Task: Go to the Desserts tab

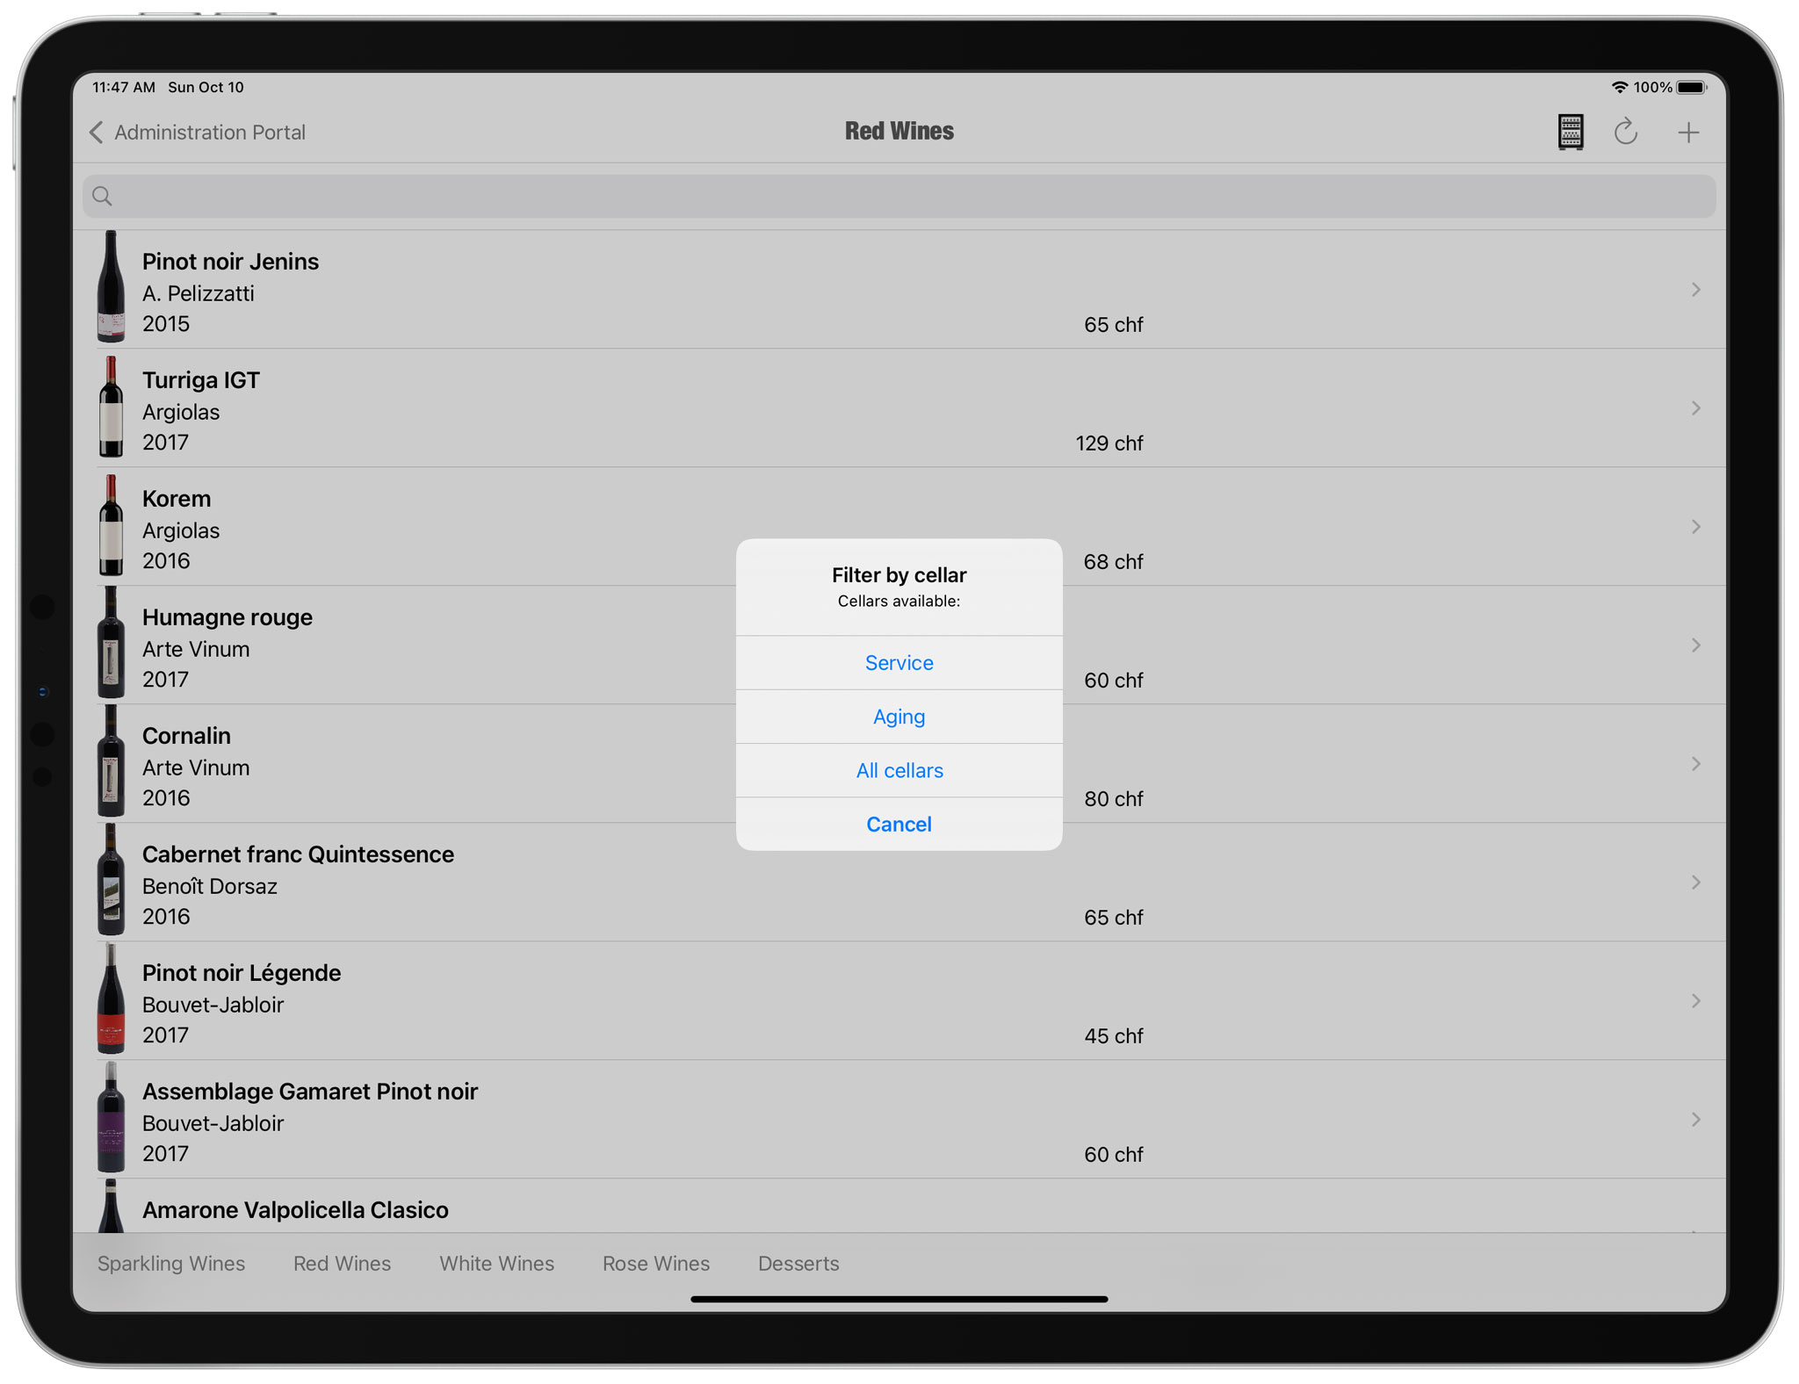Action: (798, 1263)
